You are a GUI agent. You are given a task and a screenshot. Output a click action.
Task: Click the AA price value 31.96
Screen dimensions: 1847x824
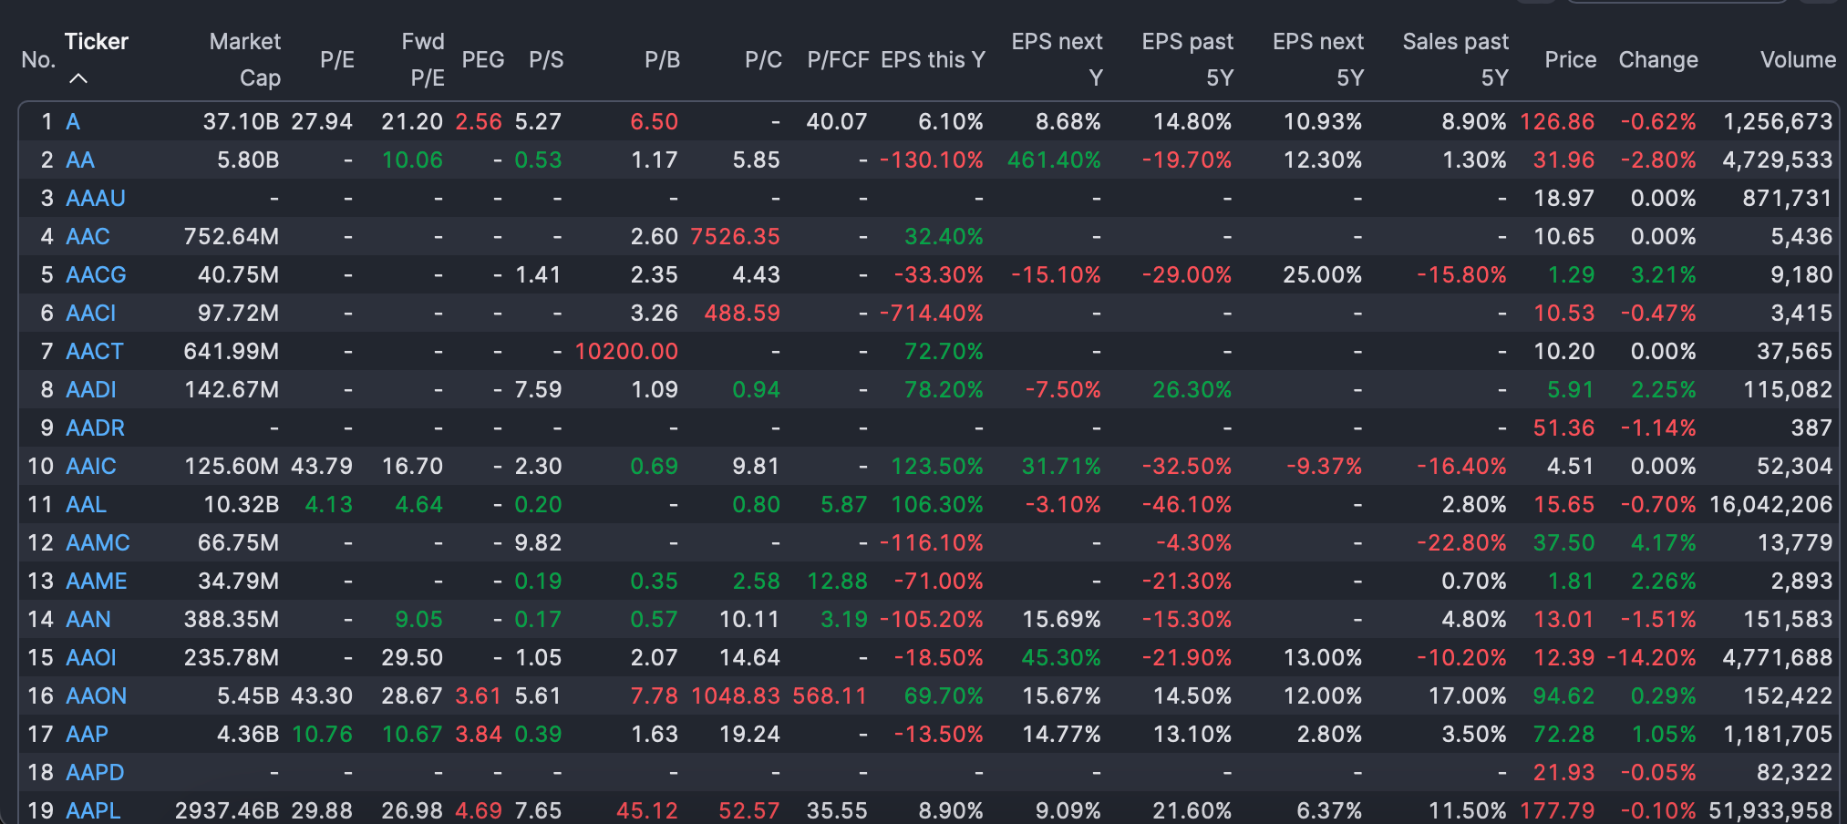click(x=1563, y=160)
